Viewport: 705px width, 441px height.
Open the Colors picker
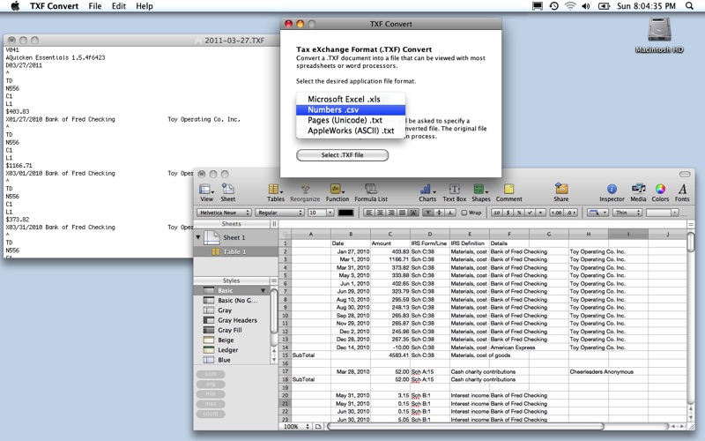[660, 192]
